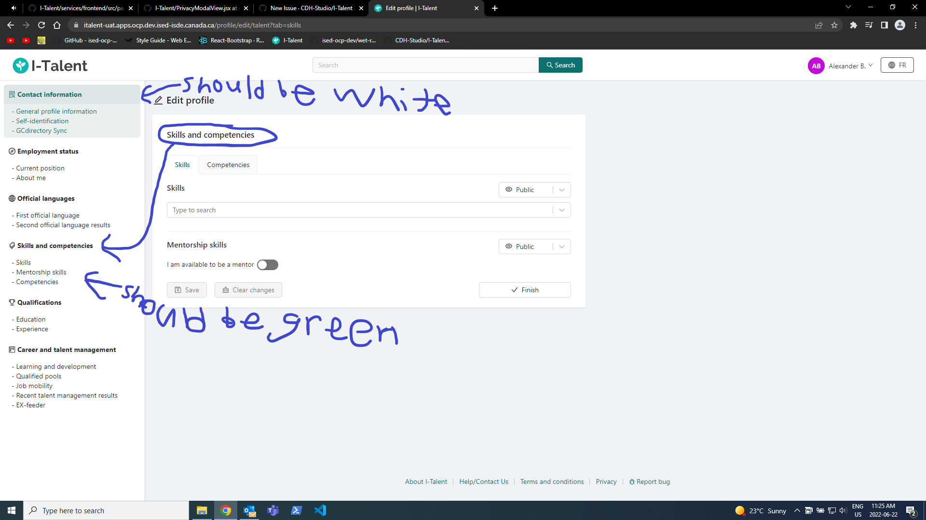Switch language with the FR button
The height and width of the screenshot is (520, 926).
click(897, 65)
